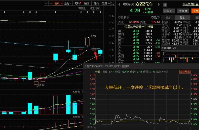199x130 pixels.
Task: Click the tallest cyan volume bar
Action: (x=68, y=105)
